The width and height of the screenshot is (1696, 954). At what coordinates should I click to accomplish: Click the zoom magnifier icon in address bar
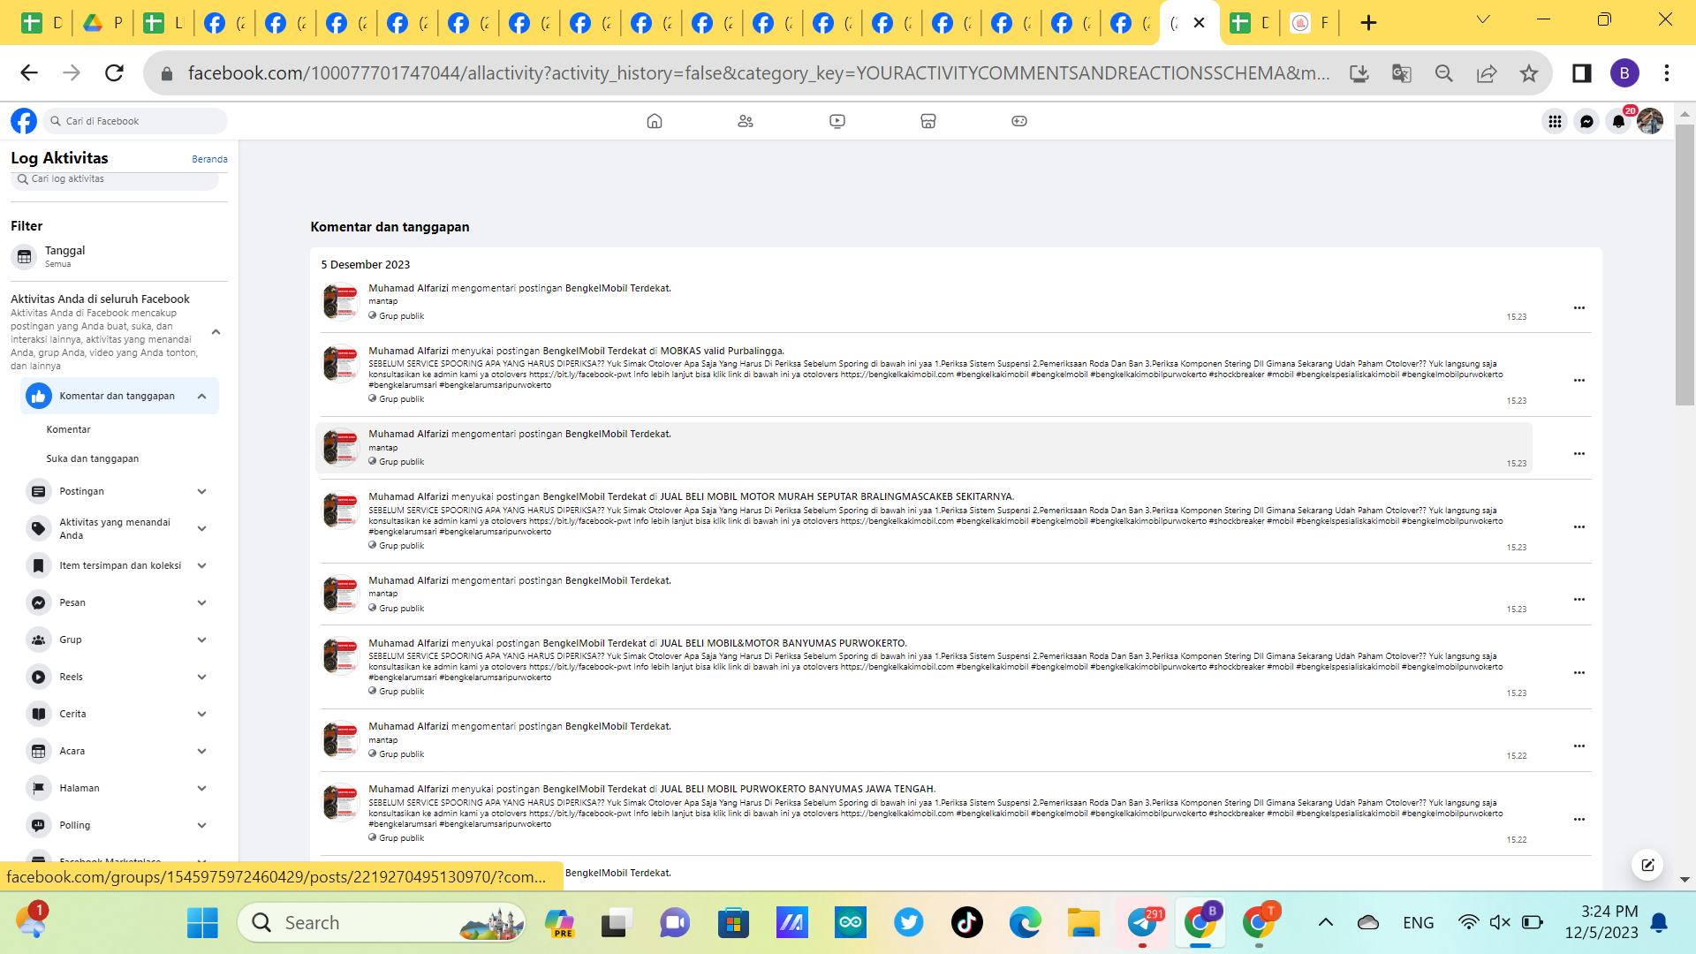(x=1444, y=73)
